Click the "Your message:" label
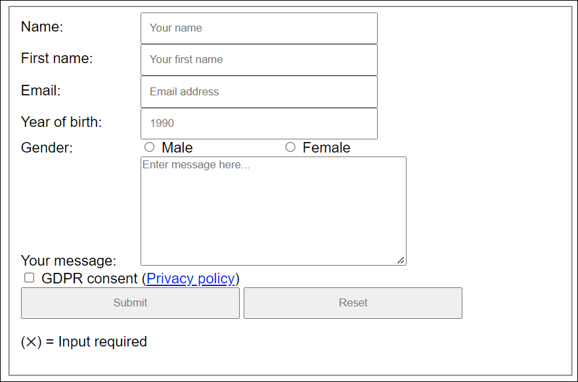578x382 pixels. pyautogui.click(x=68, y=261)
